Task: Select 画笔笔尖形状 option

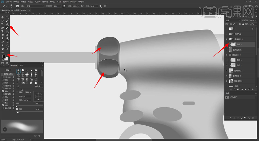Action: (8, 74)
